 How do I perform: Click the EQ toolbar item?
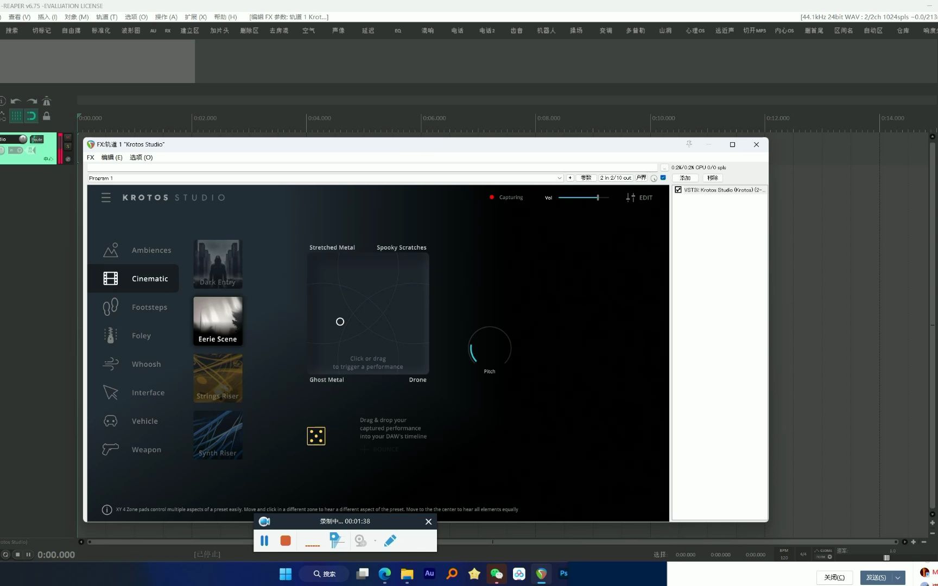coord(398,31)
